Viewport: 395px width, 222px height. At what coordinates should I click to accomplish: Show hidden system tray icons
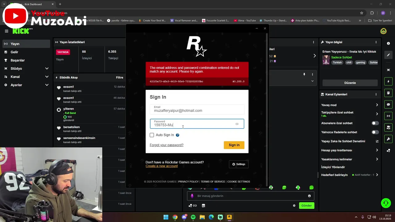[356, 217]
